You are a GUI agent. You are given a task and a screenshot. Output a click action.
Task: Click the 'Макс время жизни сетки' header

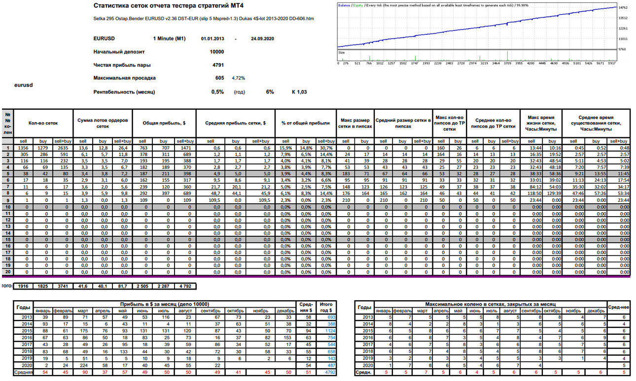click(x=541, y=123)
